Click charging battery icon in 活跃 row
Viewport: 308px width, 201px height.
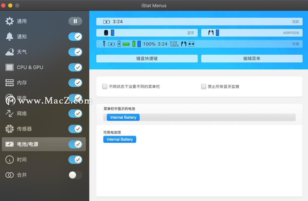tap(107, 22)
